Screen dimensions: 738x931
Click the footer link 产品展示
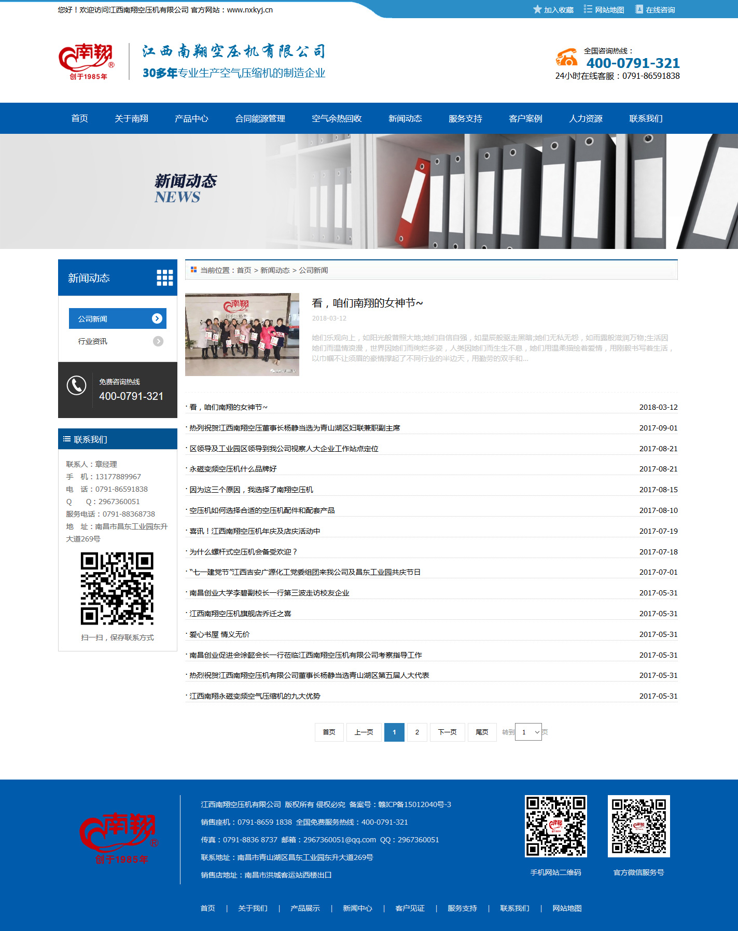coord(305,908)
